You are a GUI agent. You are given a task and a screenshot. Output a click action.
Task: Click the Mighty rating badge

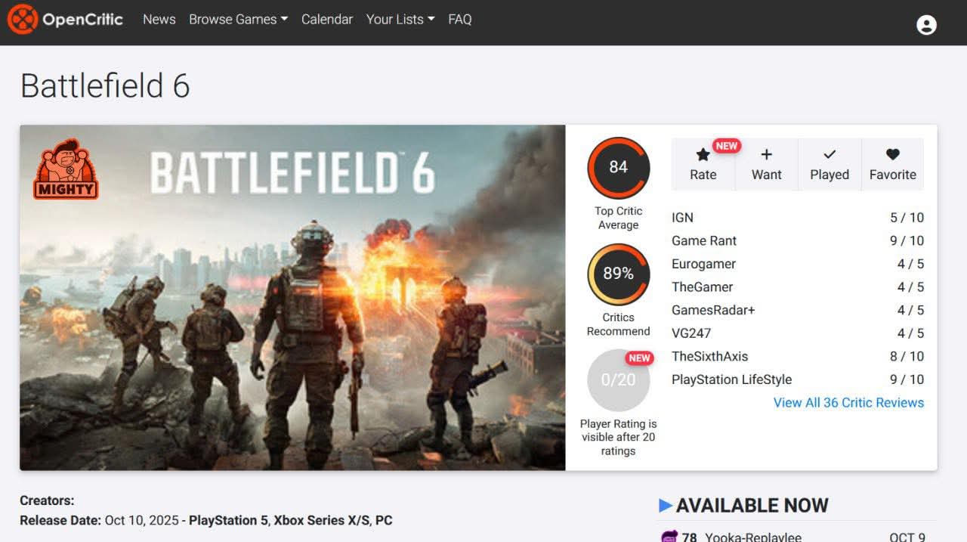click(66, 169)
